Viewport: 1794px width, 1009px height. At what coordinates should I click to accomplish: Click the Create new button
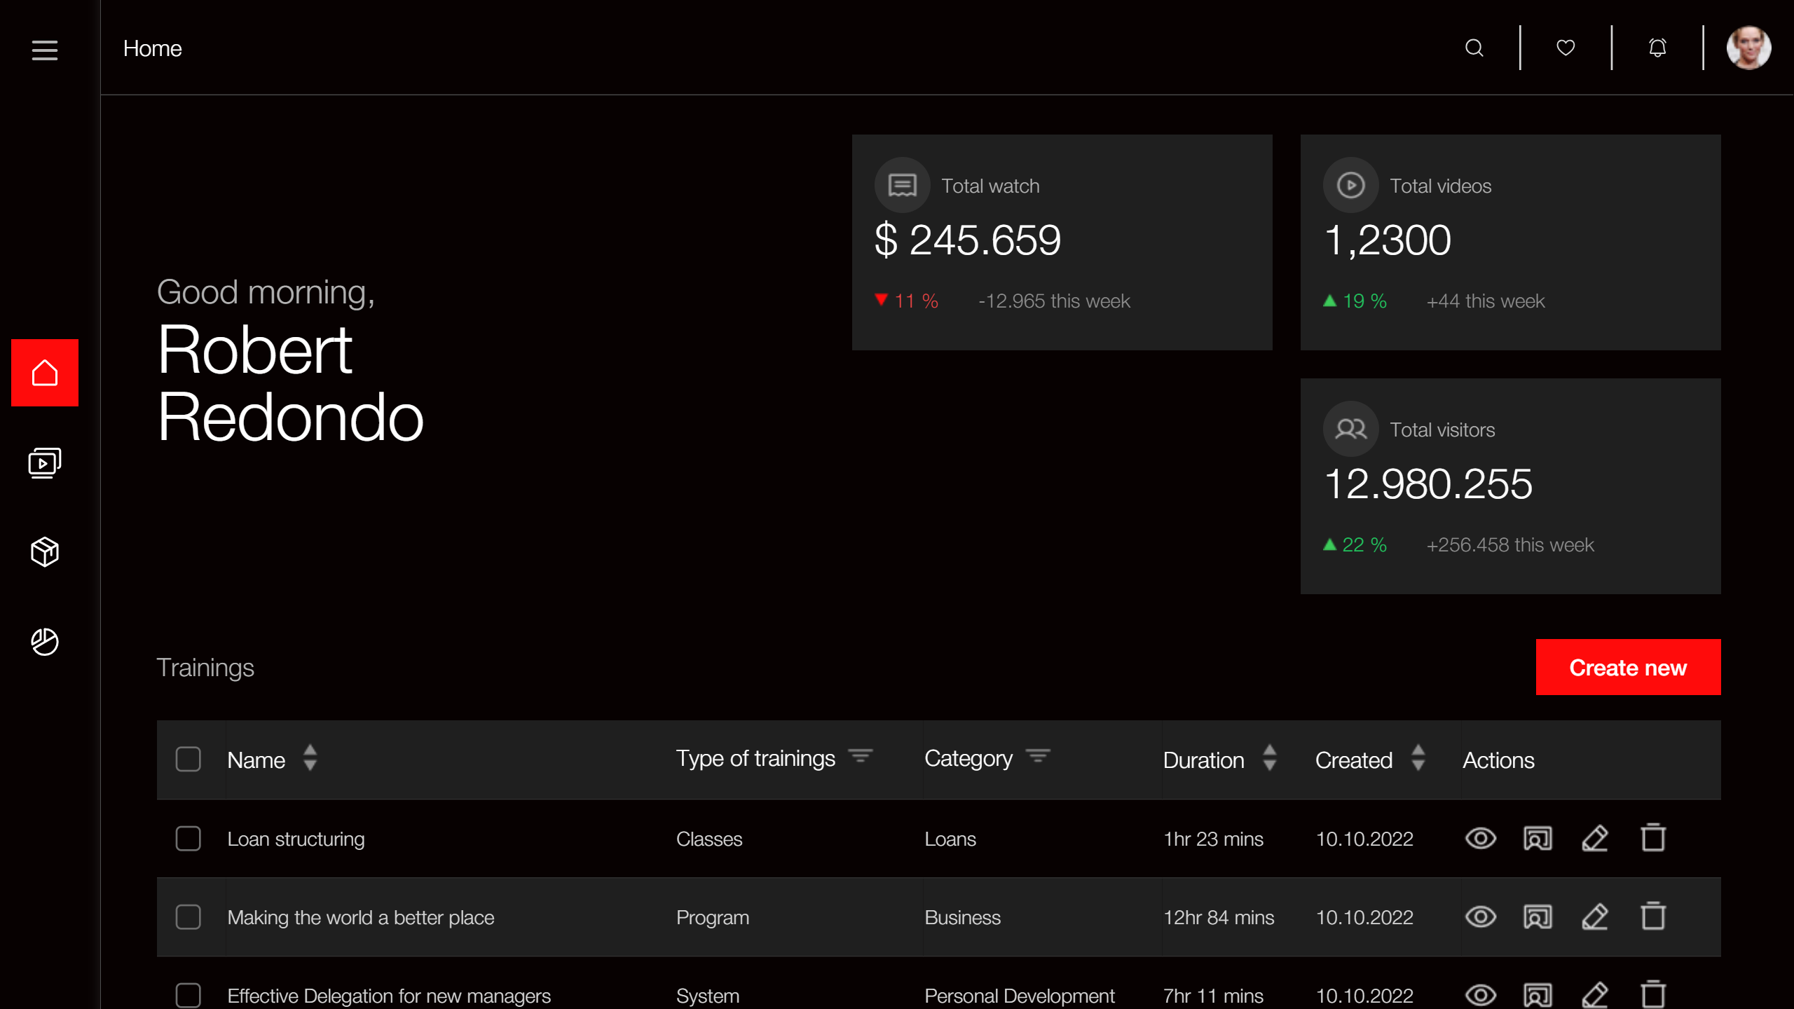point(1627,667)
